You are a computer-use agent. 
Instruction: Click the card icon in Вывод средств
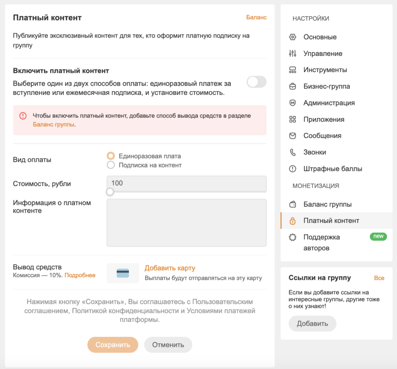click(x=123, y=273)
